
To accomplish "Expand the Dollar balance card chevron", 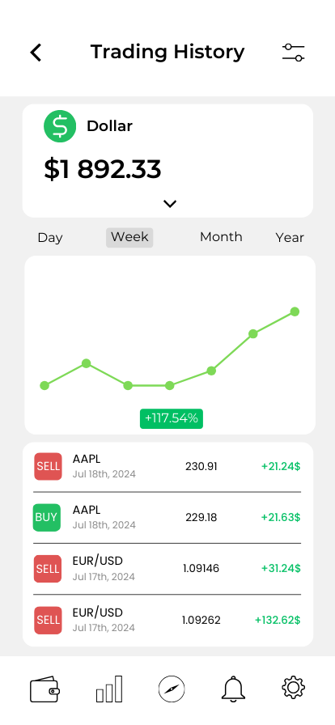I will (x=170, y=203).
